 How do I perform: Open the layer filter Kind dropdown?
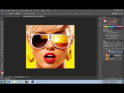click(106, 43)
